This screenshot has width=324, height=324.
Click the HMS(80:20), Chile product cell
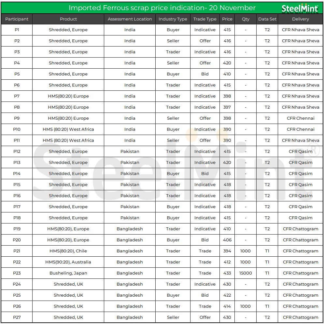coord(68,251)
